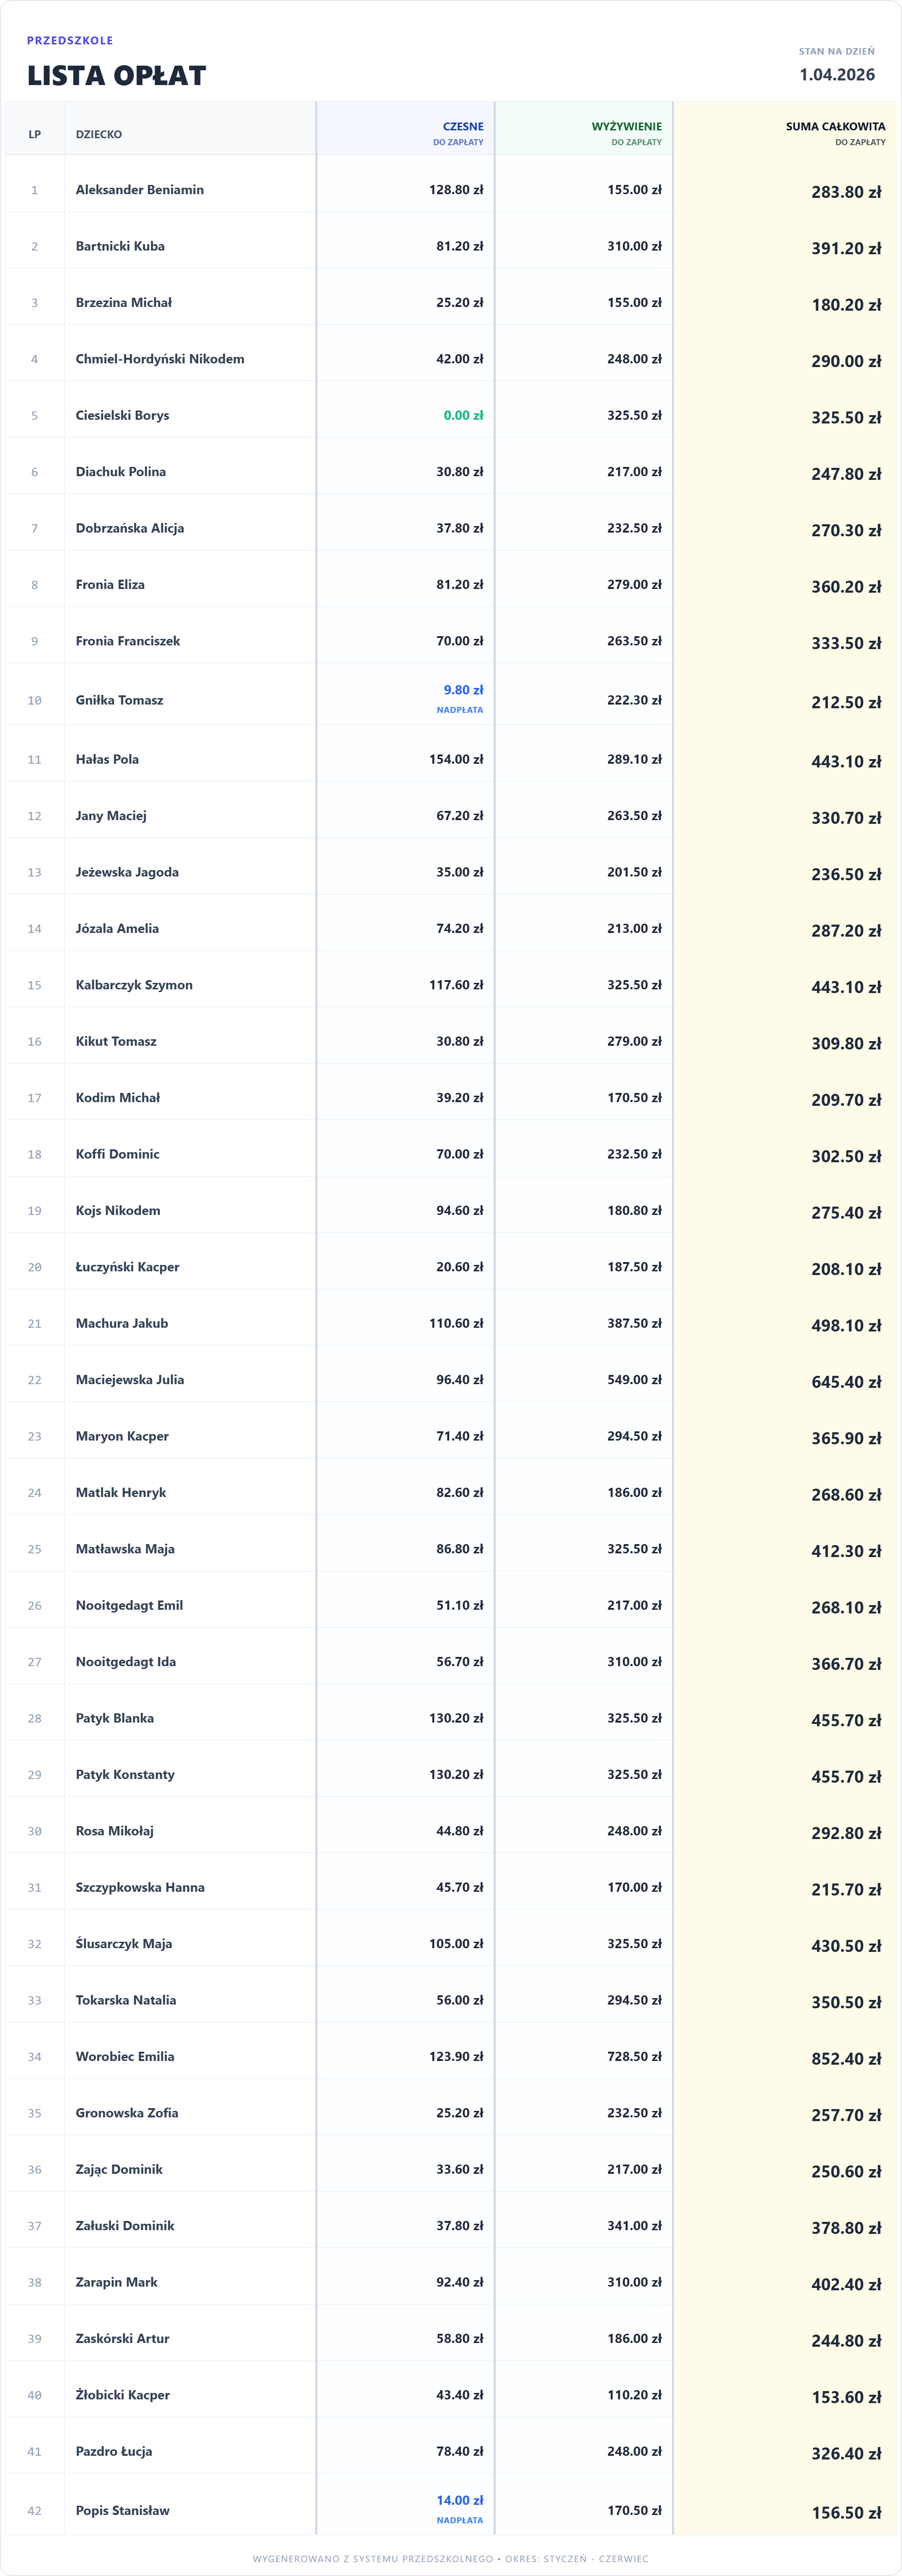Select the Aleksander Beniamin row name
902x2576 pixels.
[x=140, y=190]
